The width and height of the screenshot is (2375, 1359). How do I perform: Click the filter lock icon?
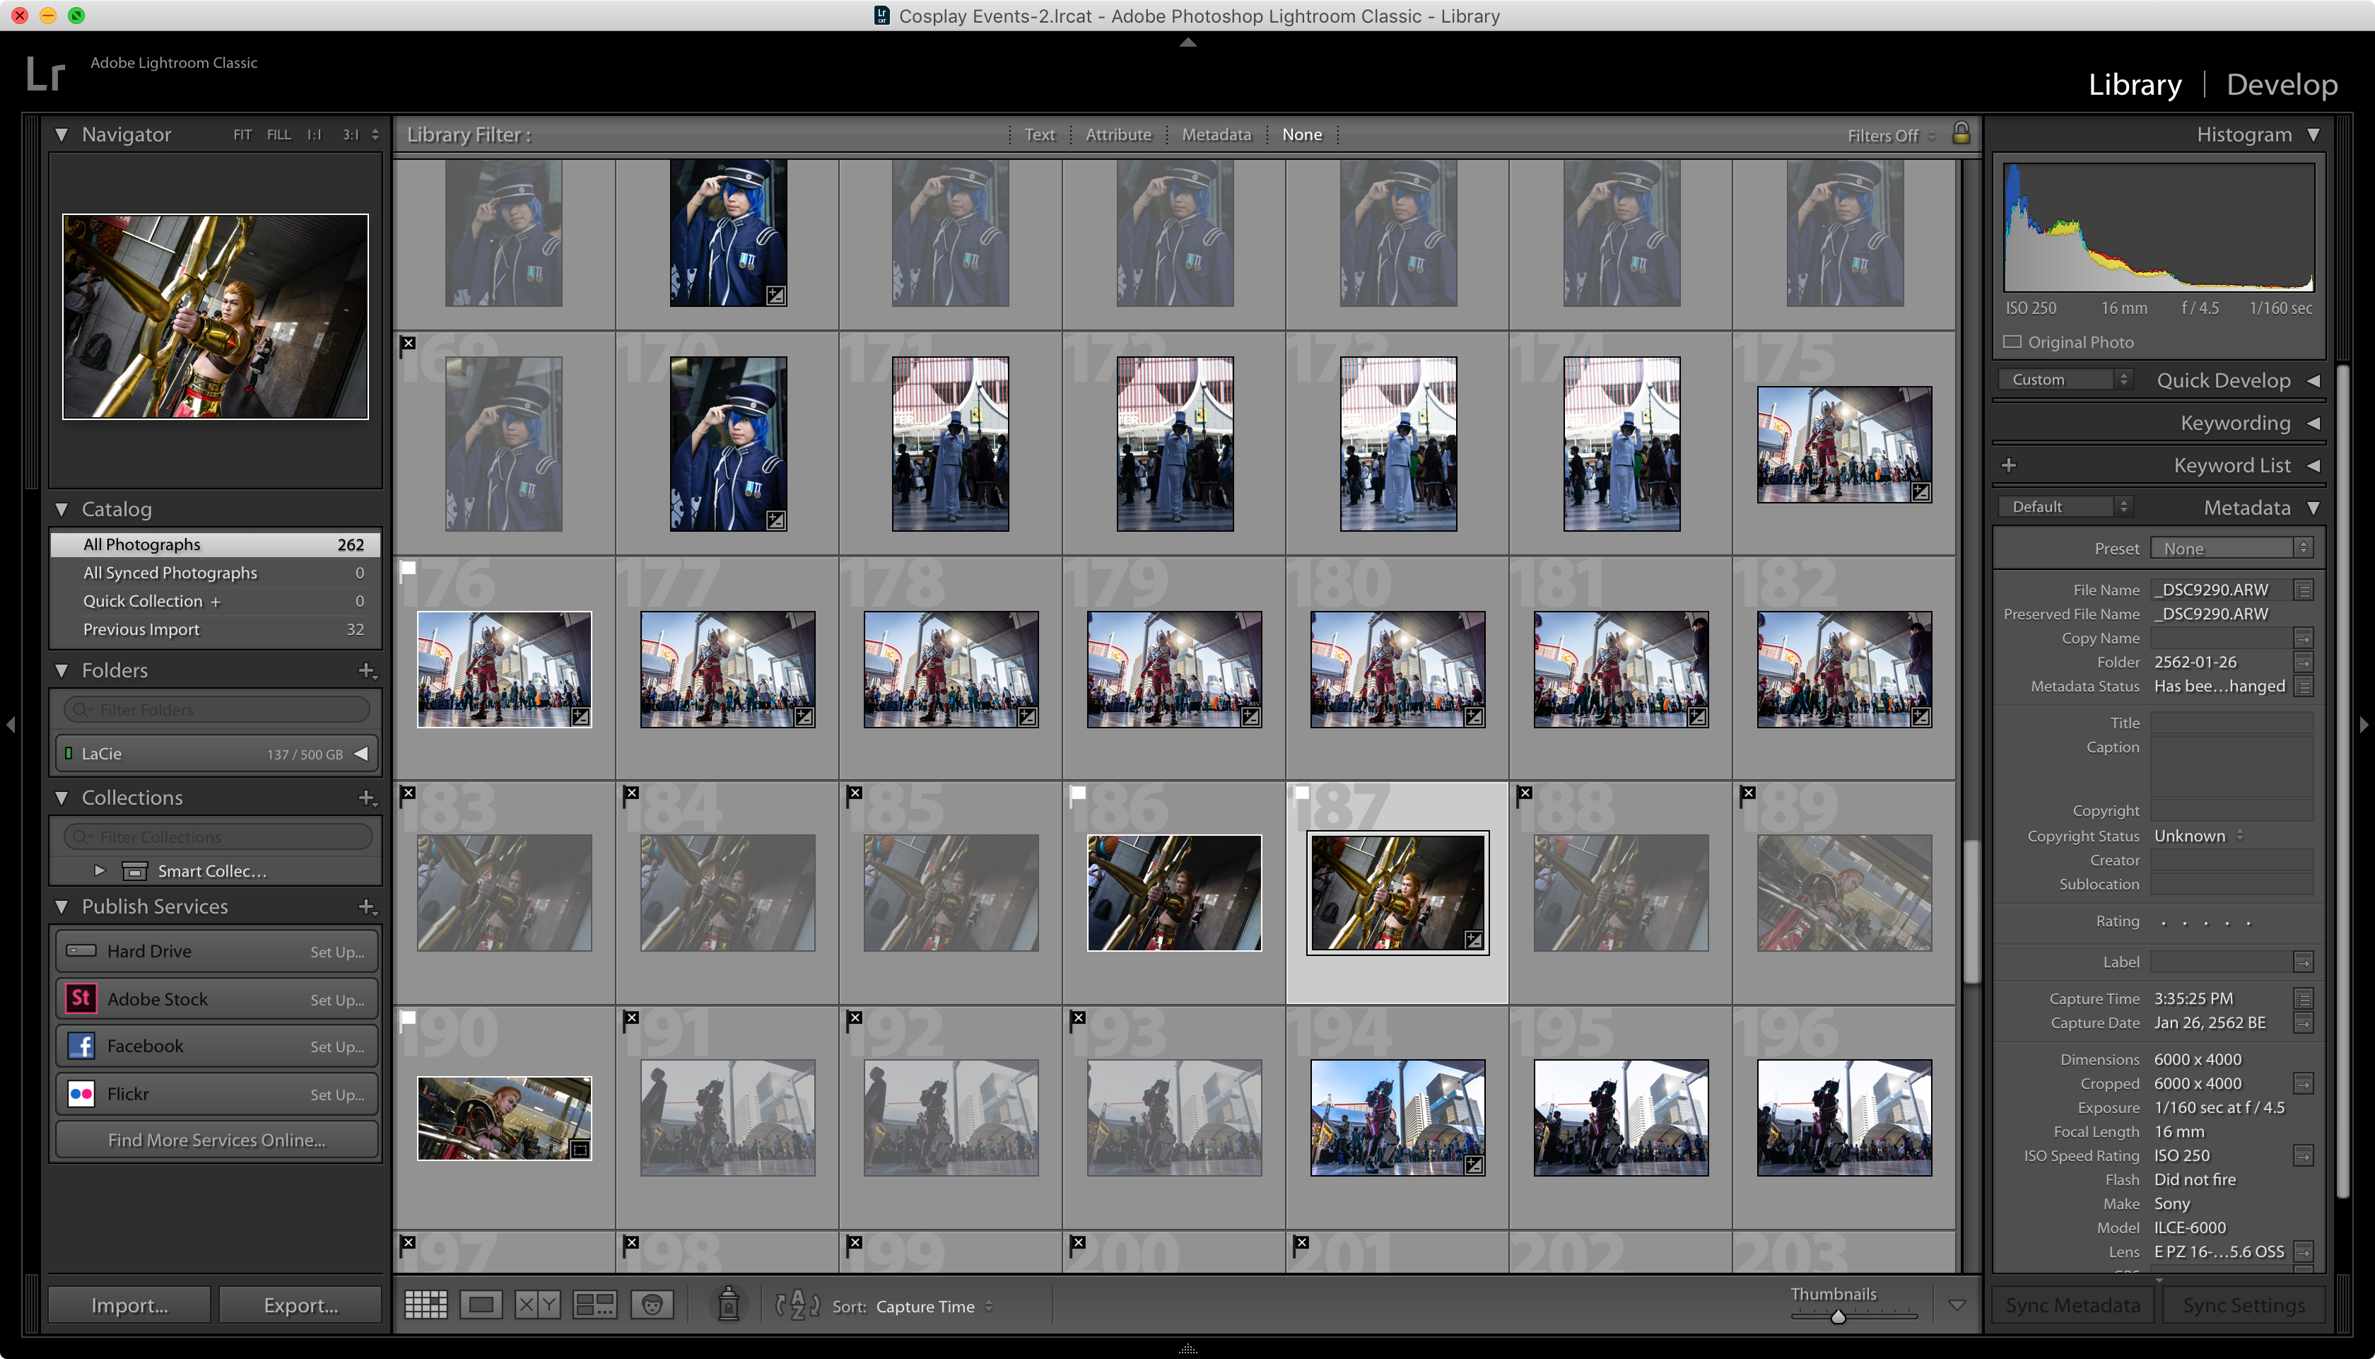pos(1961,134)
